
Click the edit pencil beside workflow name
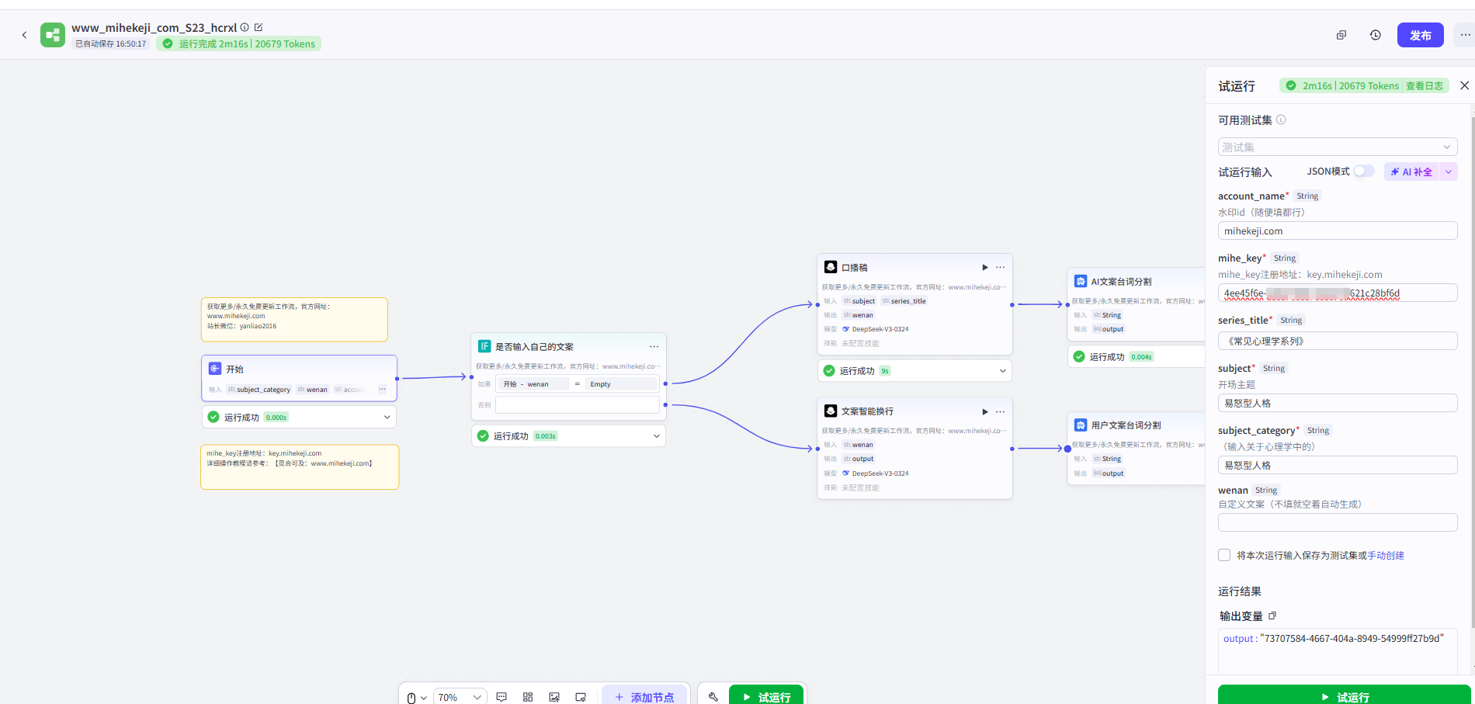pyautogui.click(x=259, y=27)
